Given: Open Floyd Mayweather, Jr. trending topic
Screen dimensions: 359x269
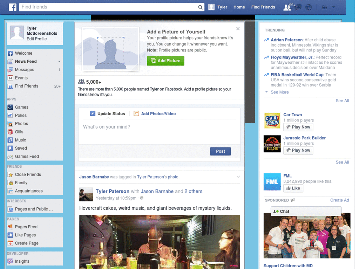Looking at the screenshot, I should (292, 57).
